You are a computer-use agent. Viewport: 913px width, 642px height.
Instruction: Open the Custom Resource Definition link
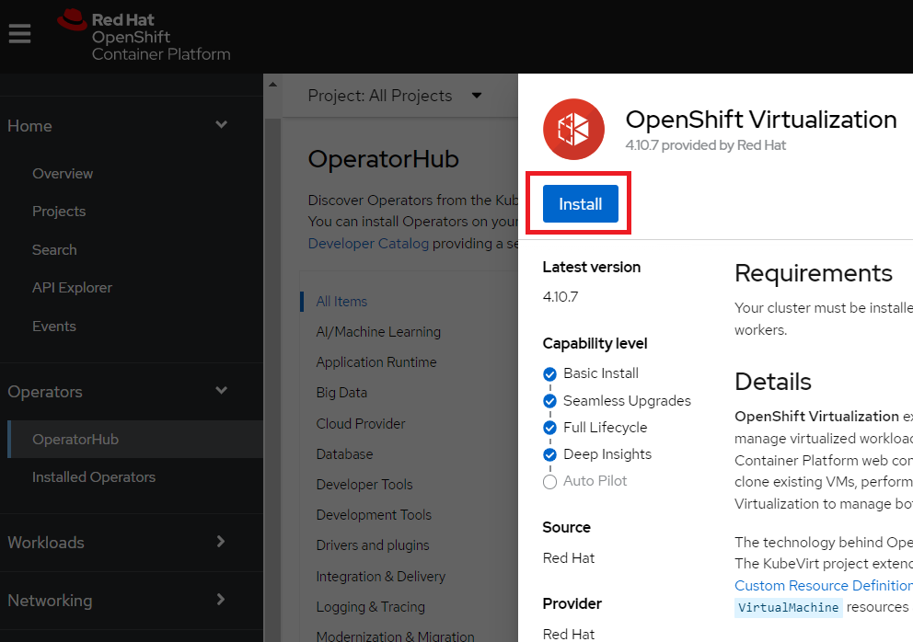click(824, 586)
